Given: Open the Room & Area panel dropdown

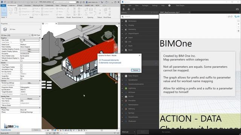Looking at the screenshot, I should (x=78, y=17).
